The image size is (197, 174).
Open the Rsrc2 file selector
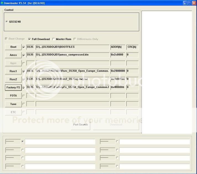[13, 79]
